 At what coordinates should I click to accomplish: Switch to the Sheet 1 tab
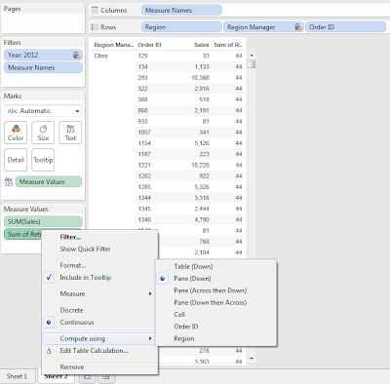(17, 376)
